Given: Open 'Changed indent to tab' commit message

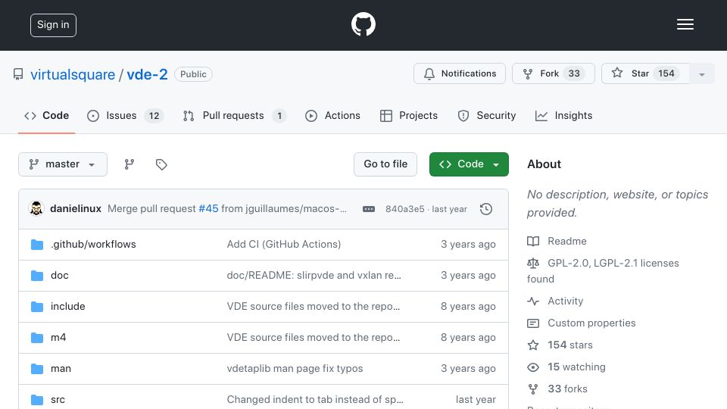Looking at the screenshot, I should pyautogui.click(x=315, y=400).
